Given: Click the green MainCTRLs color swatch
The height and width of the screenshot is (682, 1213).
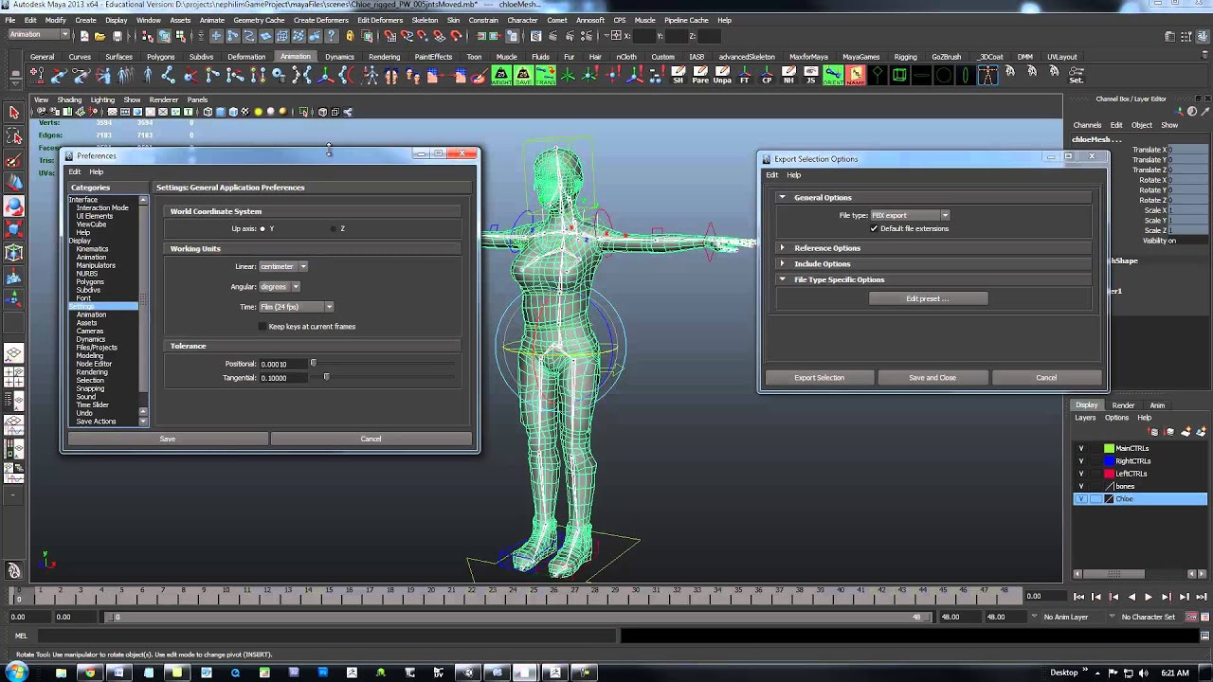Looking at the screenshot, I should point(1109,448).
